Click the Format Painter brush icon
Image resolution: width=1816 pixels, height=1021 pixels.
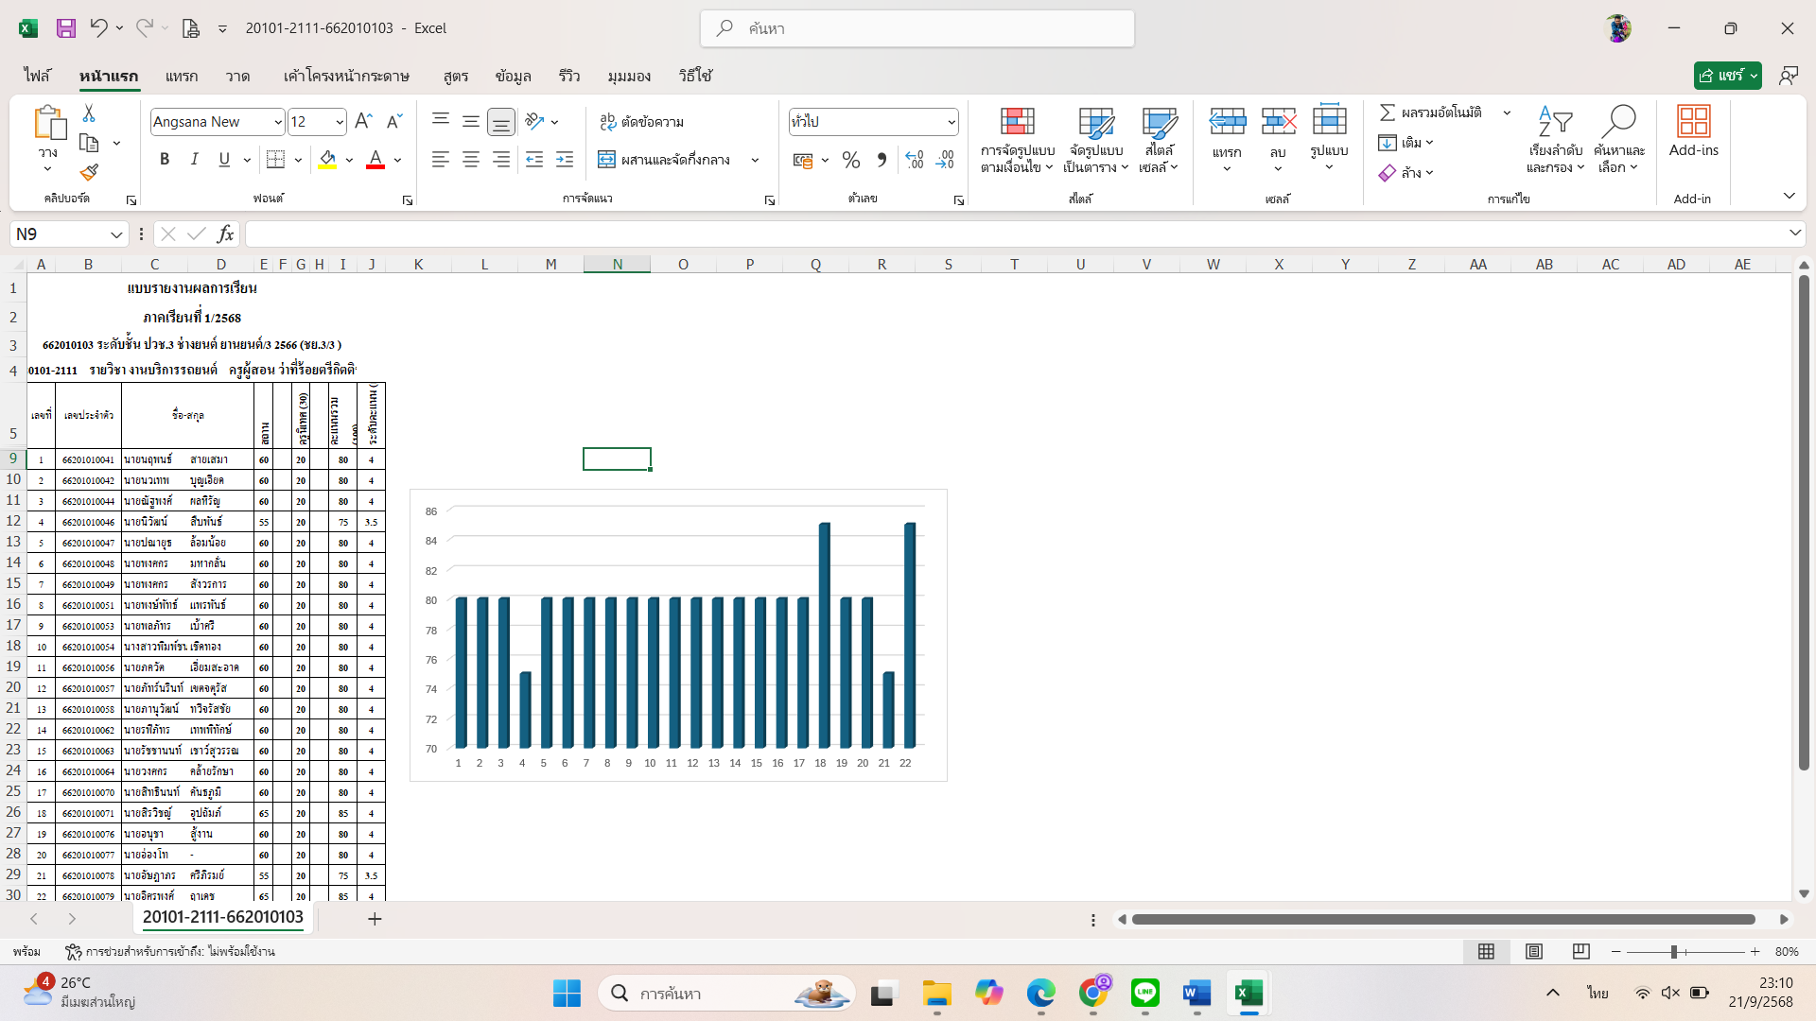pos(89,172)
